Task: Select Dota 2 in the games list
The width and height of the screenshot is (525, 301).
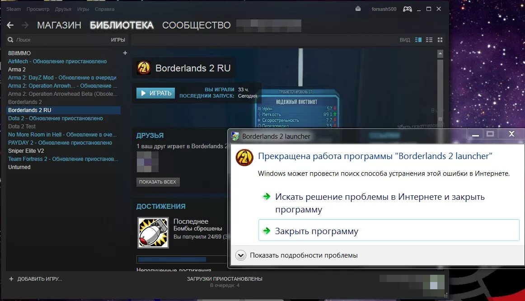Action: (x=56, y=118)
